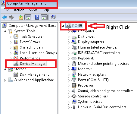
Task: Expand the Network adapters category
Action: pyautogui.click(x=69, y=75)
